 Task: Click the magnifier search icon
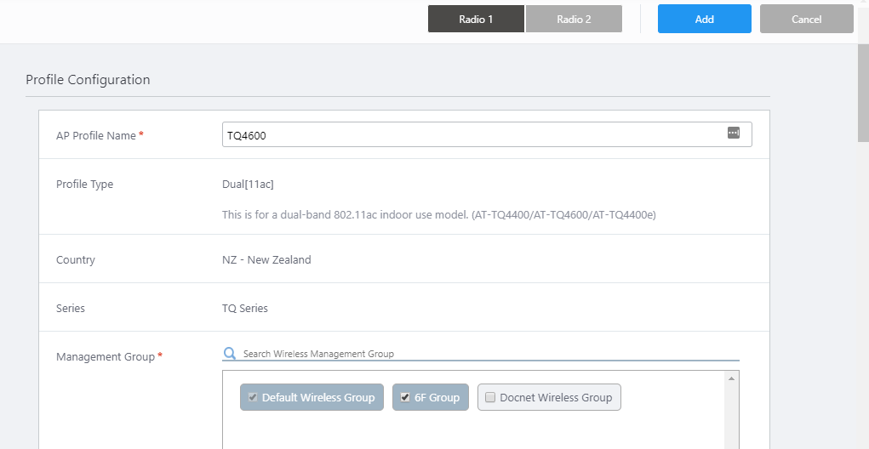(x=229, y=353)
